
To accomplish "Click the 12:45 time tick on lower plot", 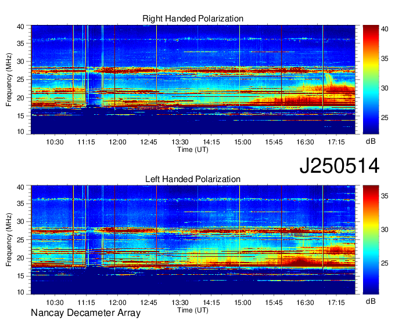I will (149, 303).
